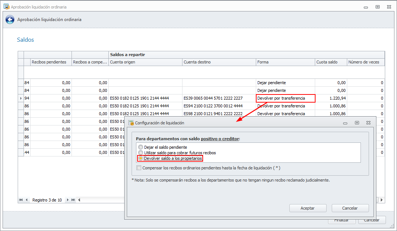Maximize the Configuración de liquidación dialog
This screenshot has height=231, width=397.
[357, 123]
